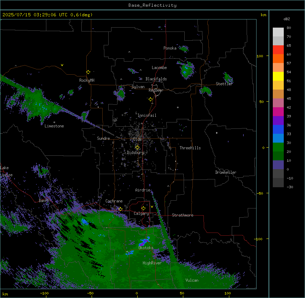
Task: Select the orange legend swatch below 60
Action: tap(278, 58)
